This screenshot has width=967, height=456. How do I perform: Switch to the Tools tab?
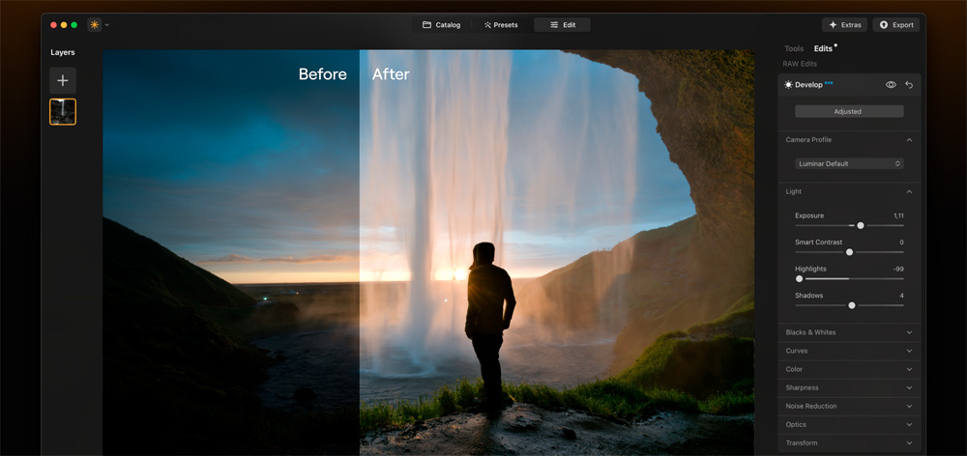click(x=794, y=48)
